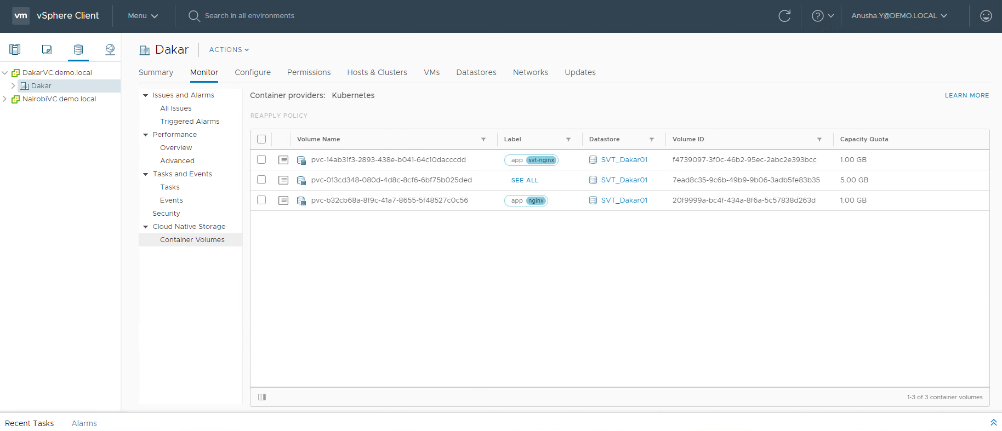Filter the Volume Name column

tap(483, 140)
